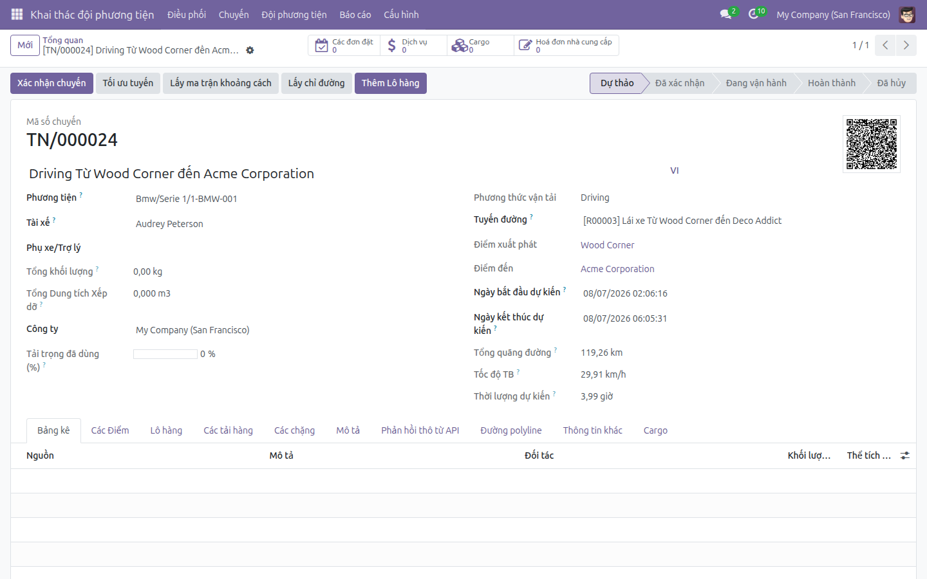Open Dịch vụ dollar stat button
Screen dimensions: 927x579
(413, 45)
